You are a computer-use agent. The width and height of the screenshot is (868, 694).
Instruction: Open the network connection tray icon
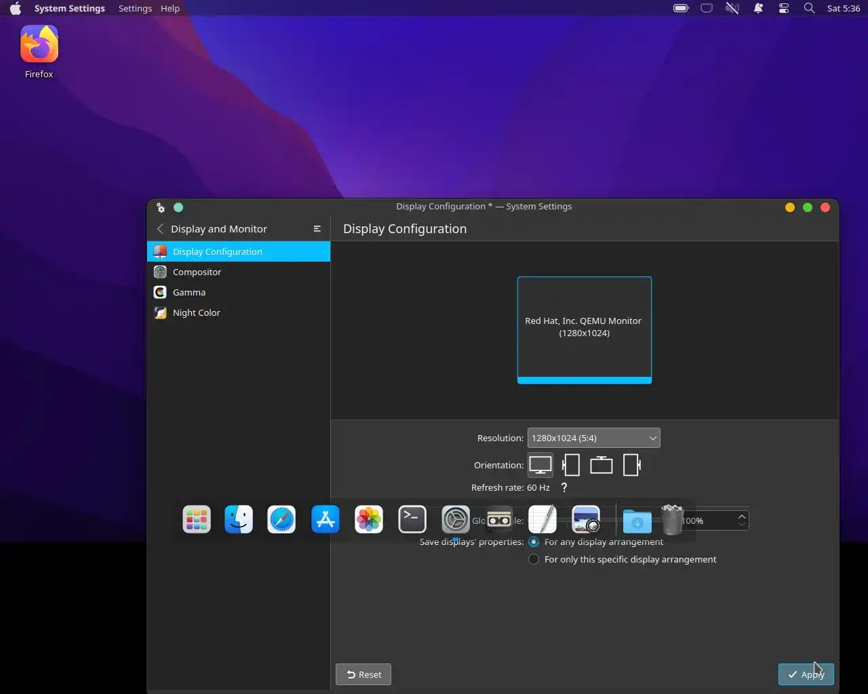pos(707,8)
